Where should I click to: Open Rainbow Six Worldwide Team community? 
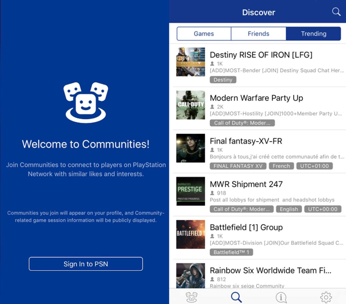point(259,274)
